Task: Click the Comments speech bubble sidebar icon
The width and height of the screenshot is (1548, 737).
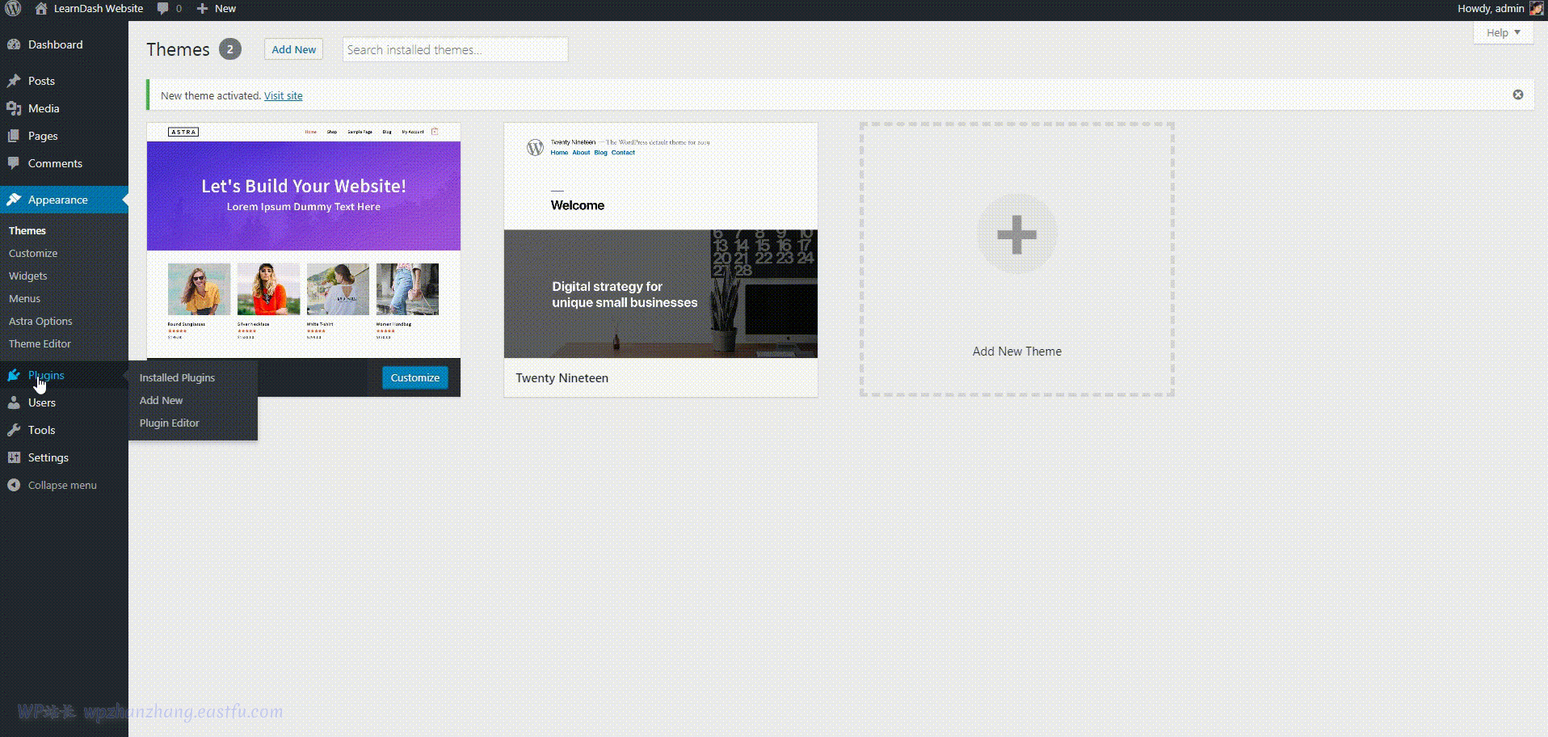Action: tap(14, 163)
